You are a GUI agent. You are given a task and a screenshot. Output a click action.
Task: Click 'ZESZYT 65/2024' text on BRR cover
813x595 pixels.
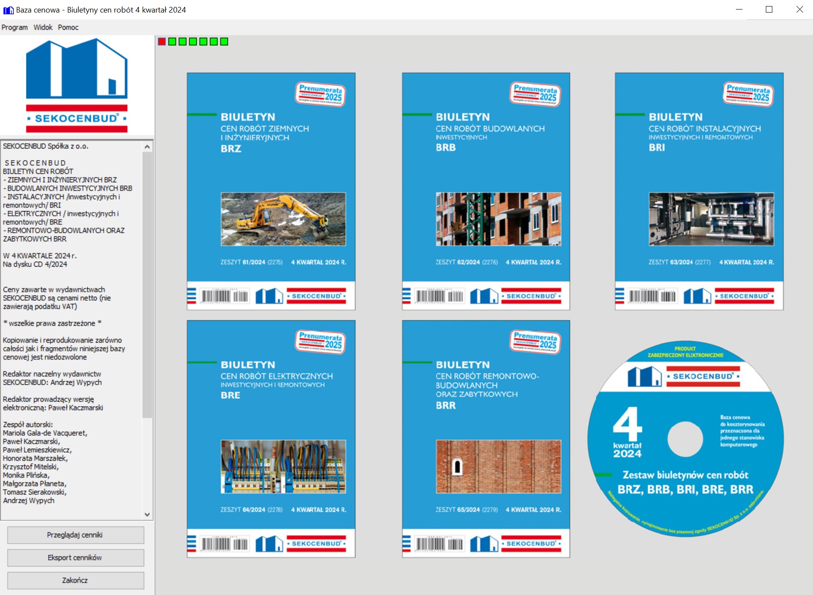458,510
